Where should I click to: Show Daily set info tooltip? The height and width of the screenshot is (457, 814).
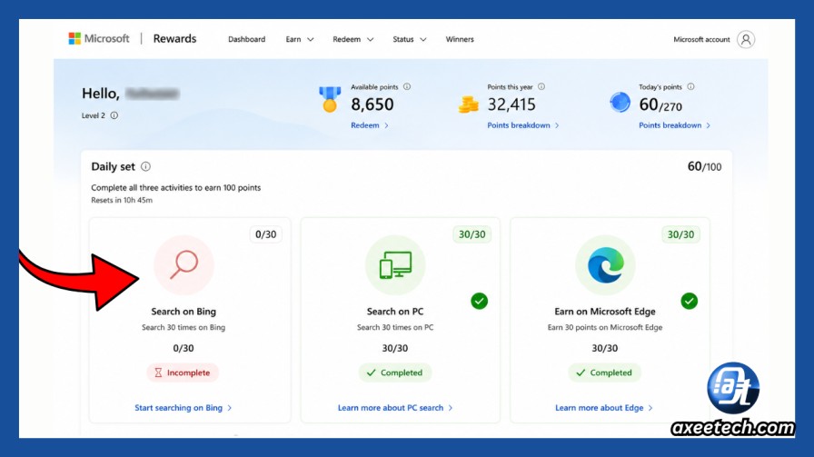click(146, 166)
